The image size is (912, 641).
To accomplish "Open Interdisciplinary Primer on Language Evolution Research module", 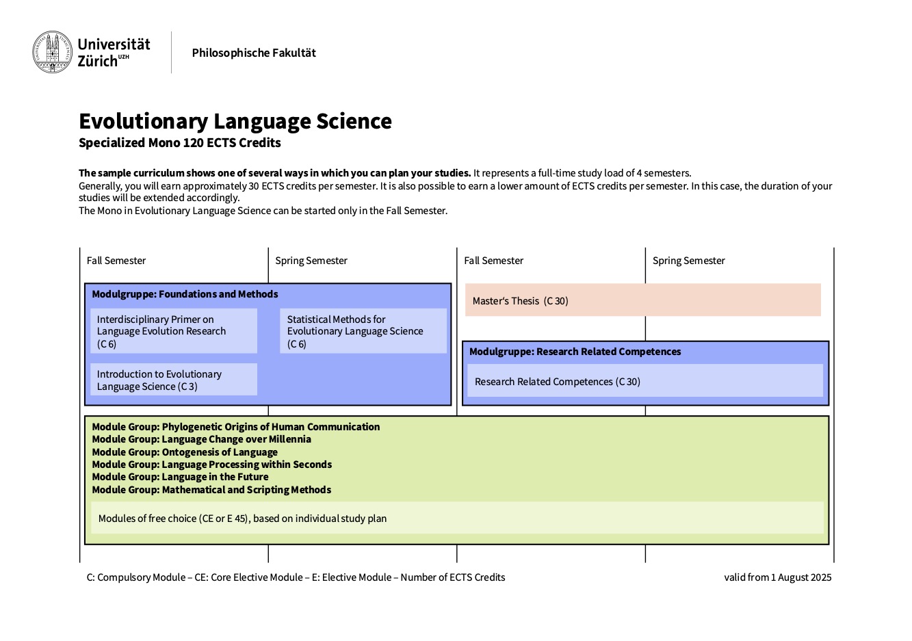I will tap(174, 331).
